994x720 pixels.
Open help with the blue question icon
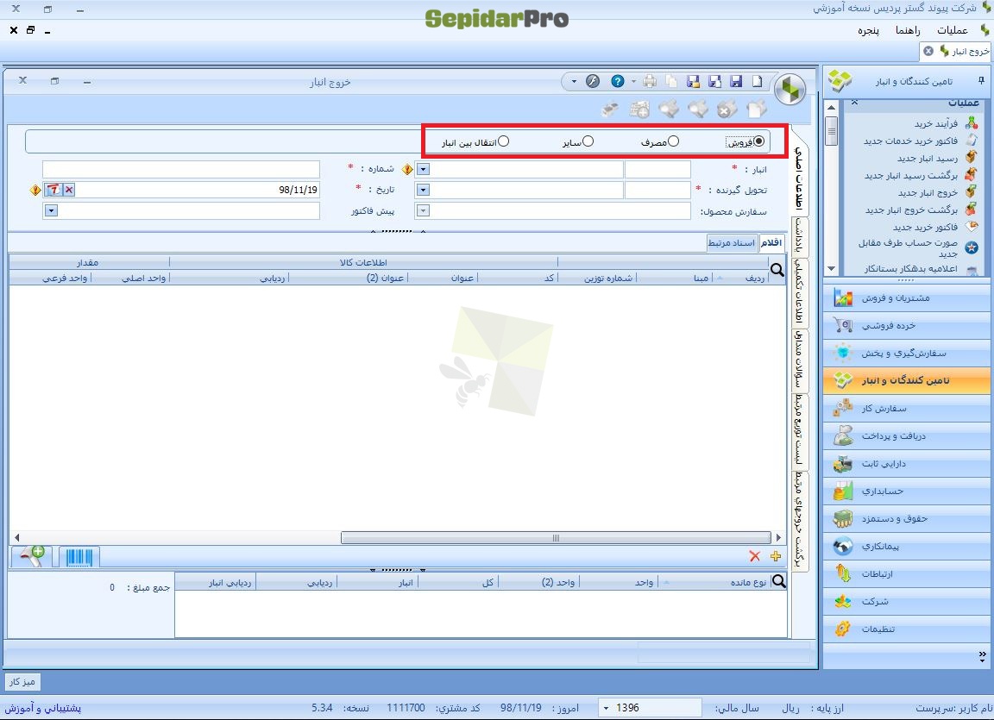[618, 81]
